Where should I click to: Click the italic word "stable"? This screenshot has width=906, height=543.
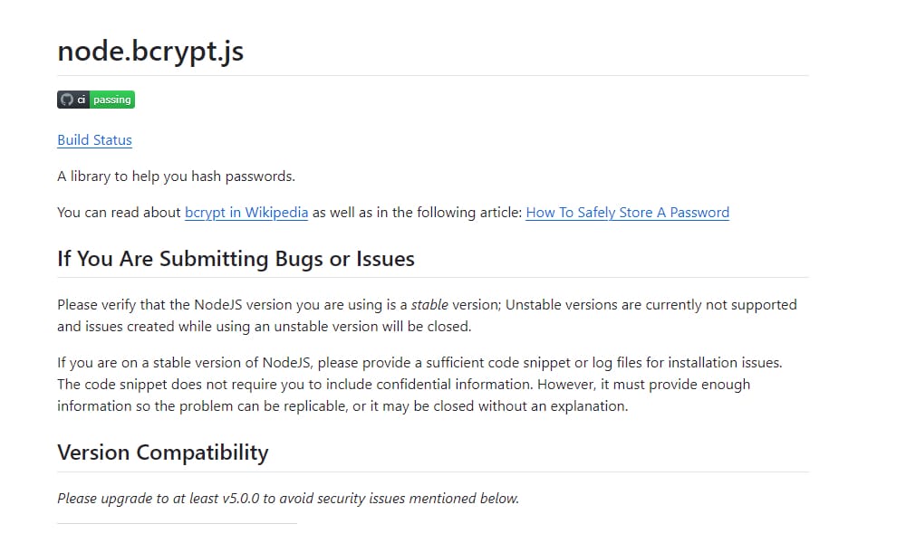[x=429, y=305]
